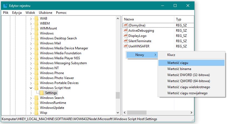Click the vertical scrollbar thumb in tree pane
Viewport: 227px width, 124px height.
118,95
